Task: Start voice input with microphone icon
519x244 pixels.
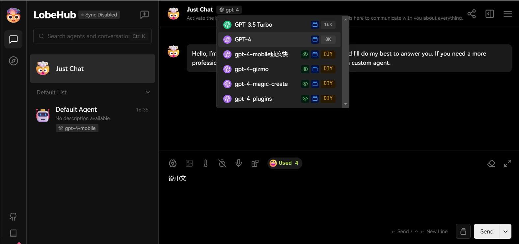Action: [239, 163]
